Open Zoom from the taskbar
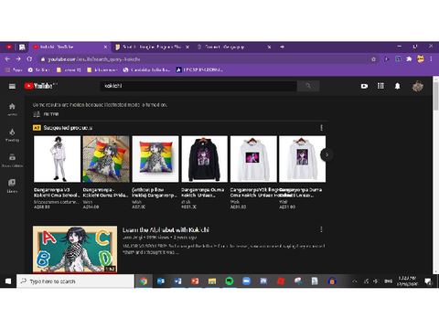The height and width of the screenshot is (329, 439). (x=246, y=281)
